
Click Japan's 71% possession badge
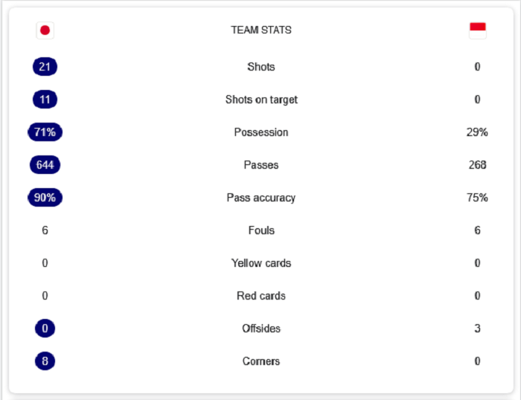45,132
